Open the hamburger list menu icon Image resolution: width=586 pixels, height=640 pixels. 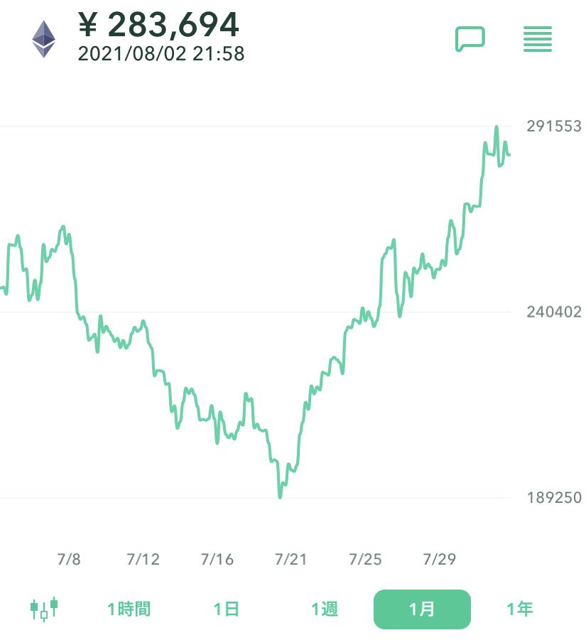tap(538, 39)
